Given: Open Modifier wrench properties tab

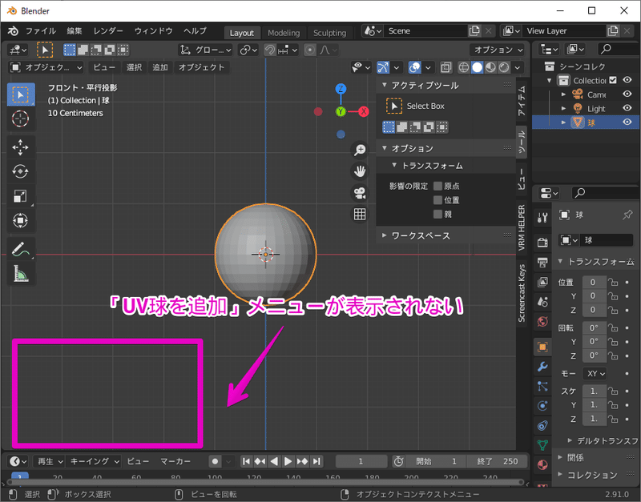Looking at the screenshot, I should coord(542,367).
